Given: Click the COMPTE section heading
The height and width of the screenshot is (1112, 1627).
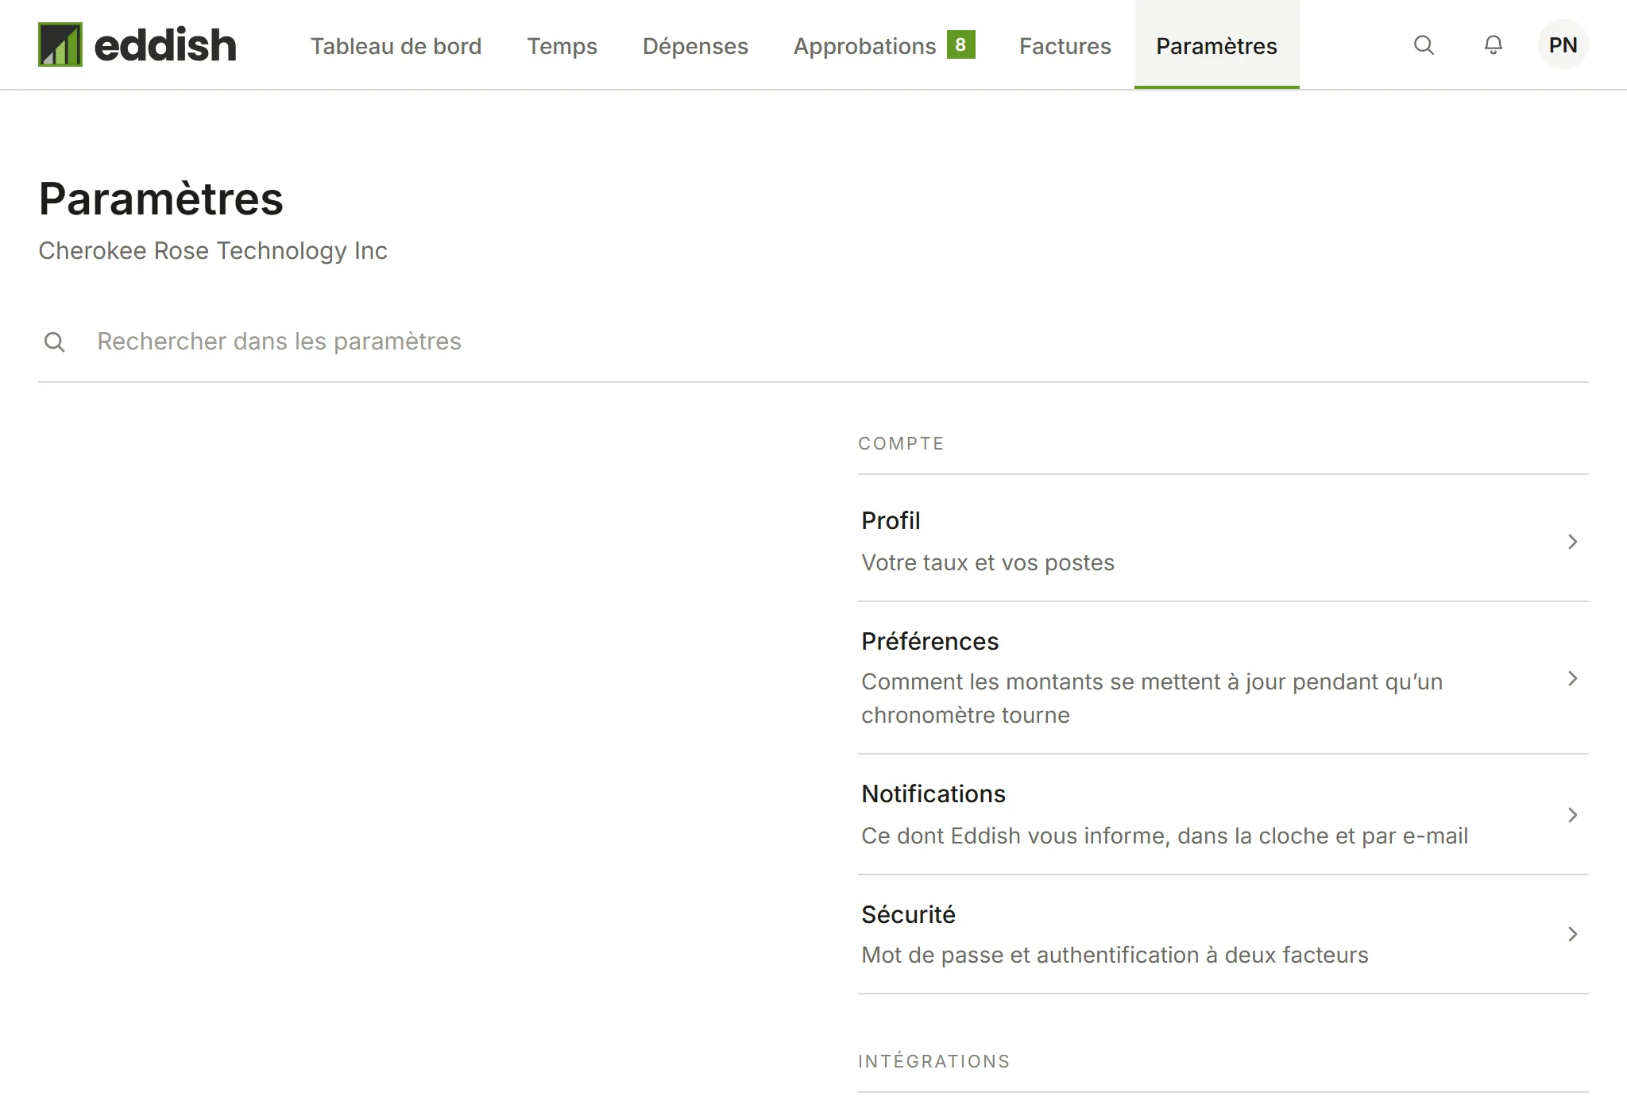Looking at the screenshot, I should point(901,444).
